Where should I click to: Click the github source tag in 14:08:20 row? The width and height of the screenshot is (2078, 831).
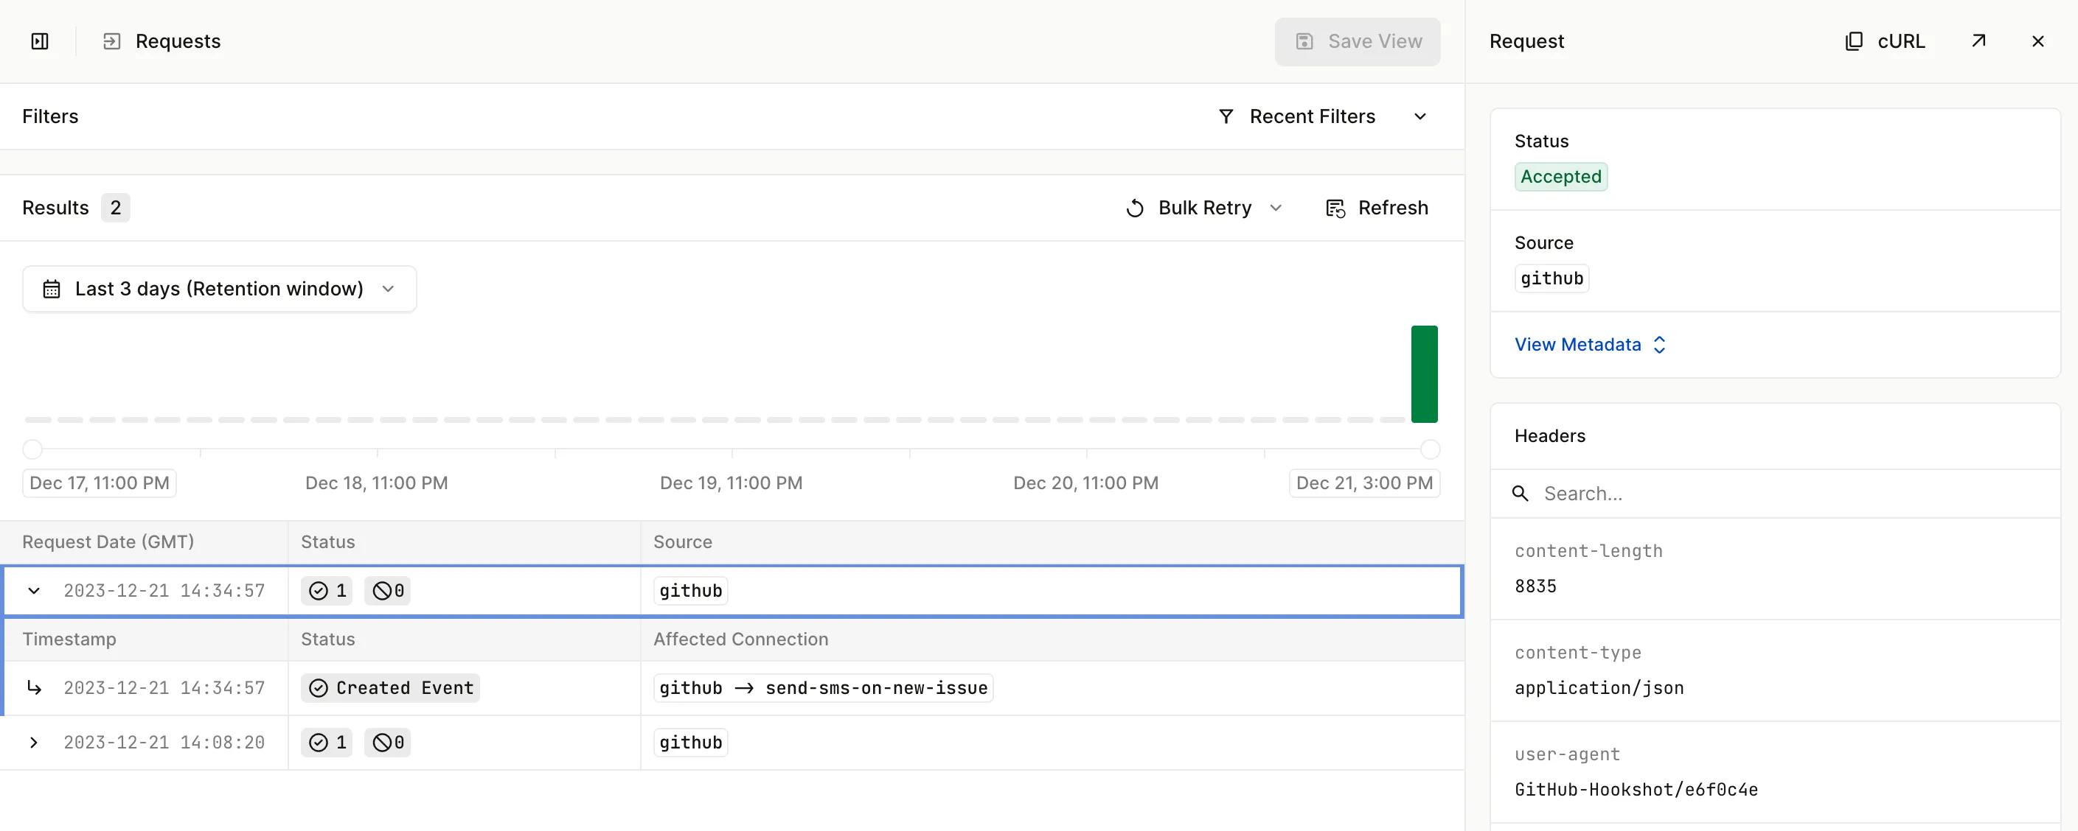690,743
